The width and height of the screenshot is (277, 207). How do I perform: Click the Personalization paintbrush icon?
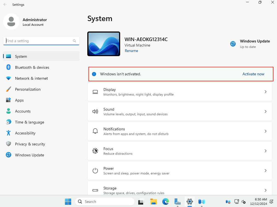[8, 89]
